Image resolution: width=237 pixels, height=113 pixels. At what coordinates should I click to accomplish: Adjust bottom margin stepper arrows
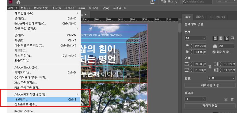point(191,70)
